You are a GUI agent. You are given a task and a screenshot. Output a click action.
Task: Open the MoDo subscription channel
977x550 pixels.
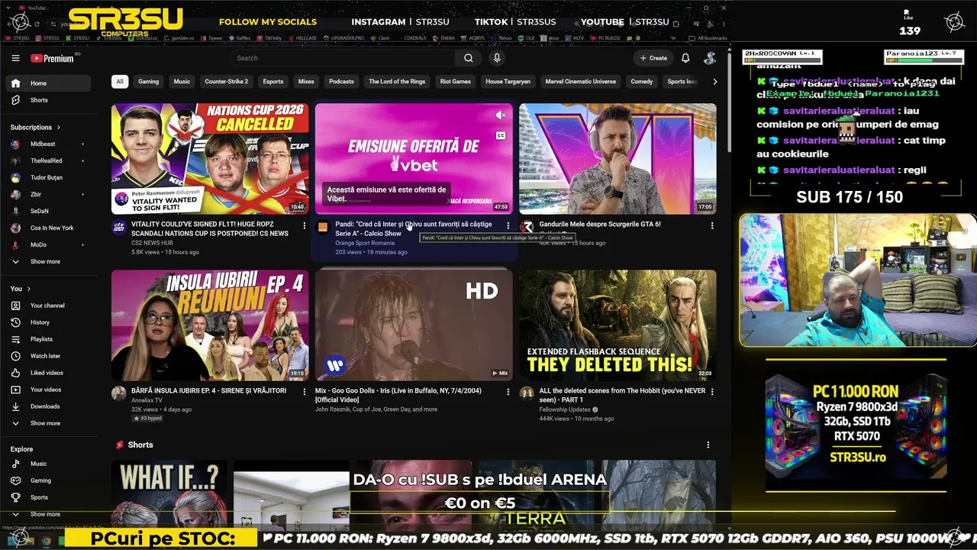point(49,244)
